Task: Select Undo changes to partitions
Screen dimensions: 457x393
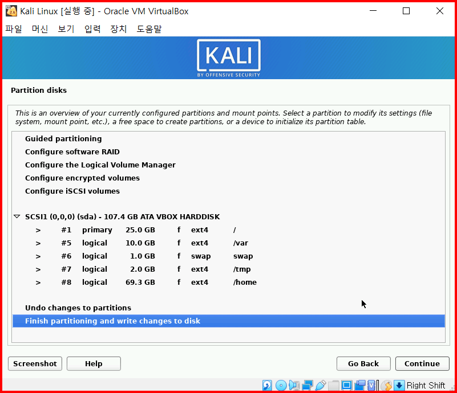Action: pos(228,308)
